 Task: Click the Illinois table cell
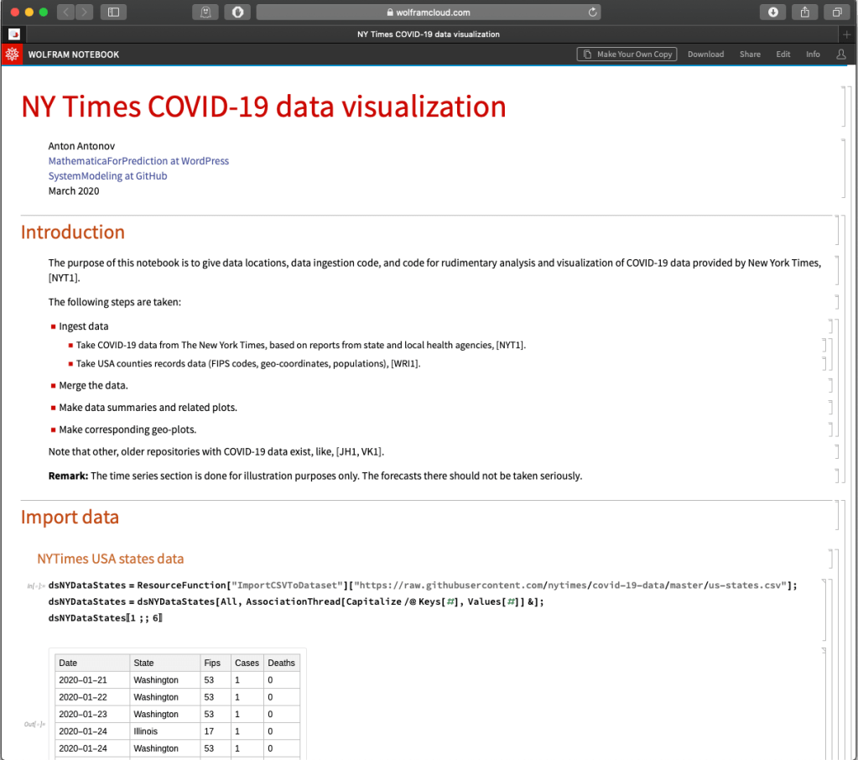[x=164, y=731]
